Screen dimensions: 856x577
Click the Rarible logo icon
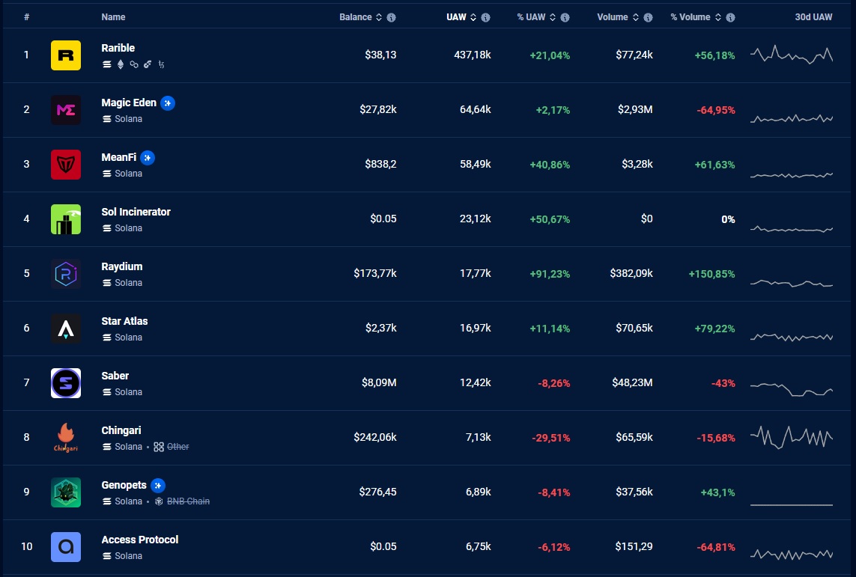pos(66,55)
